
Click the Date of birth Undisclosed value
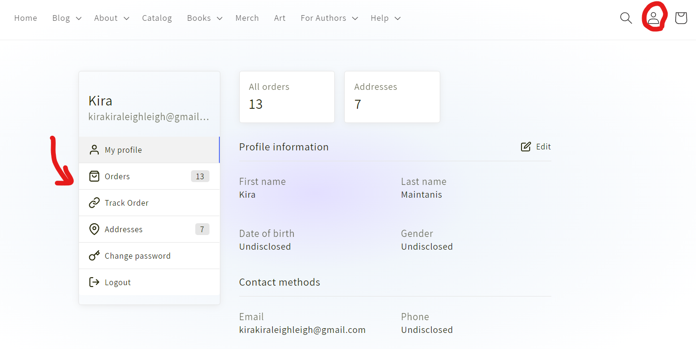(x=265, y=246)
